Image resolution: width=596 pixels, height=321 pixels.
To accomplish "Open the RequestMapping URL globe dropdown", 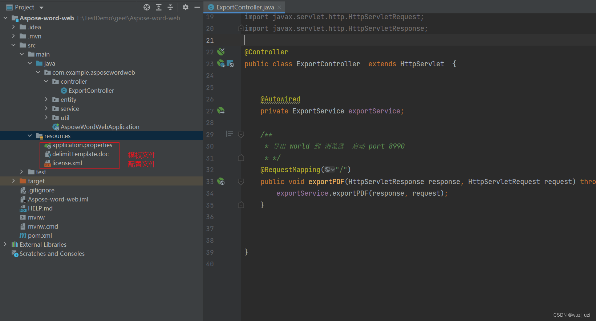I will click(330, 170).
